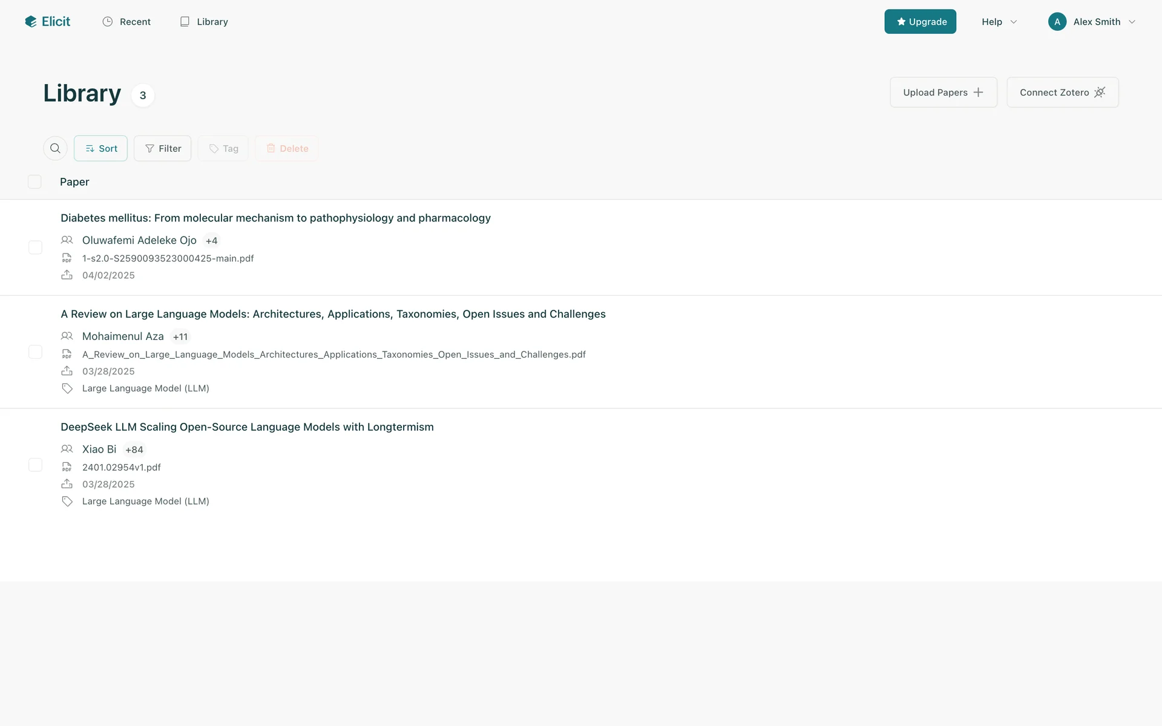This screenshot has height=726, width=1162.
Task: Open the Filter button
Action: point(162,148)
